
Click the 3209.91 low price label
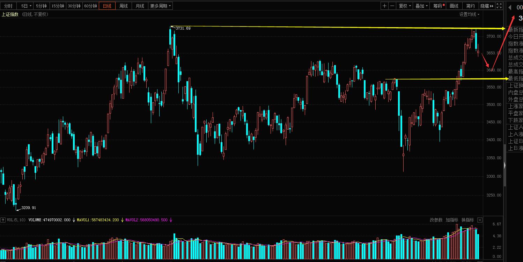tap(29, 208)
